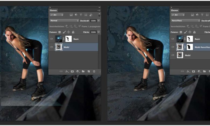
Task: Create new group folder in right panel
Action: (x=204, y=71)
